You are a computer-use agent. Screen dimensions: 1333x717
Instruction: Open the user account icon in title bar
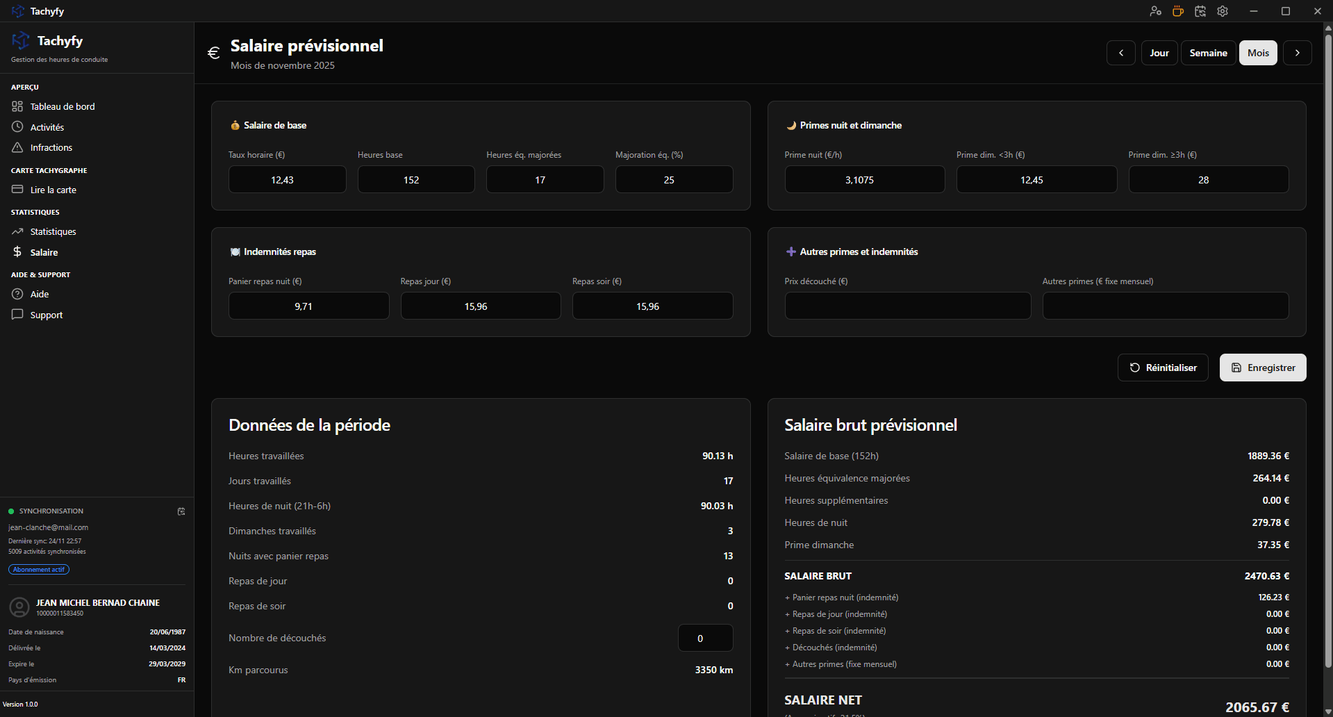(1155, 11)
